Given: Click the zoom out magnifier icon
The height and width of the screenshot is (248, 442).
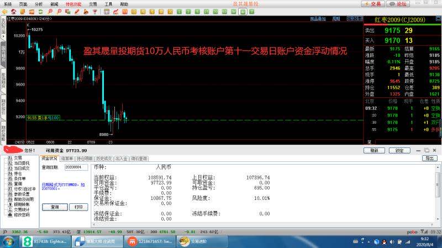Looking at the screenshot, I should 59,12.
